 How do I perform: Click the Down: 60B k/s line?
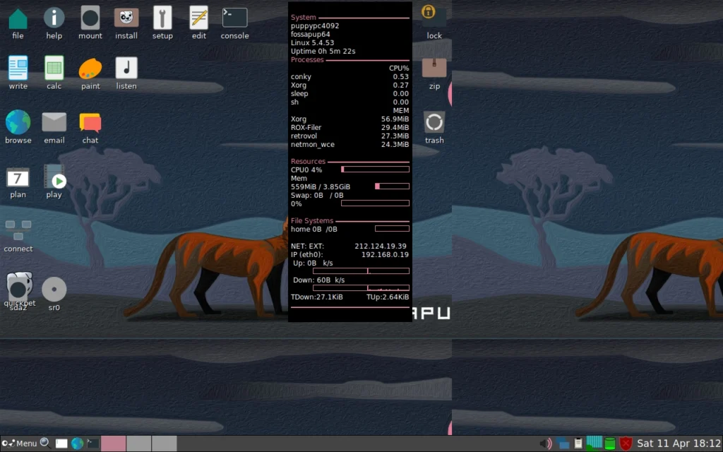318,280
